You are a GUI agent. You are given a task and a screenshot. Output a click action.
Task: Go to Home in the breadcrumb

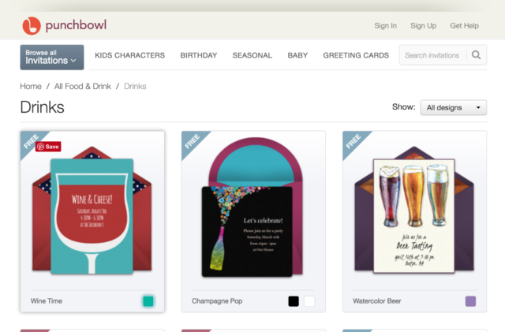pos(31,86)
